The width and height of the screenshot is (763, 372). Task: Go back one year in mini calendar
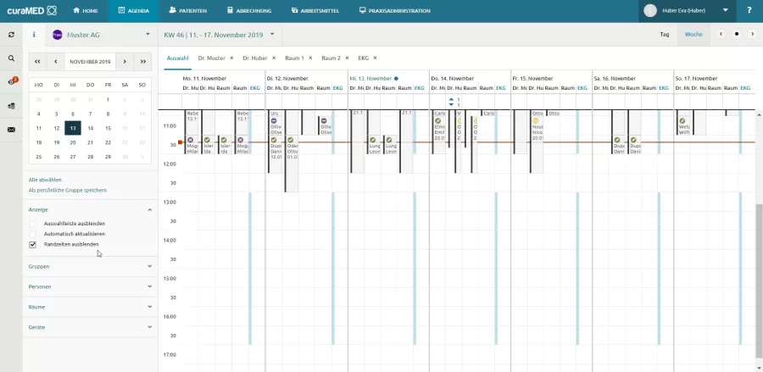point(37,62)
